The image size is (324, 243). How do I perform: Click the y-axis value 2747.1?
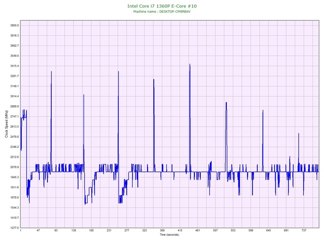15,116
